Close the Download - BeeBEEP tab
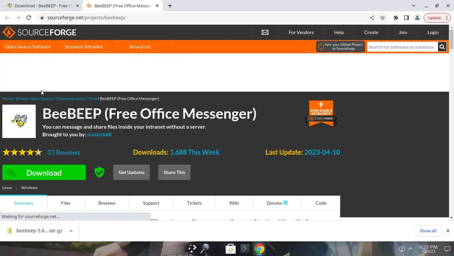This screenshot has height=256, width=454. 77,6
